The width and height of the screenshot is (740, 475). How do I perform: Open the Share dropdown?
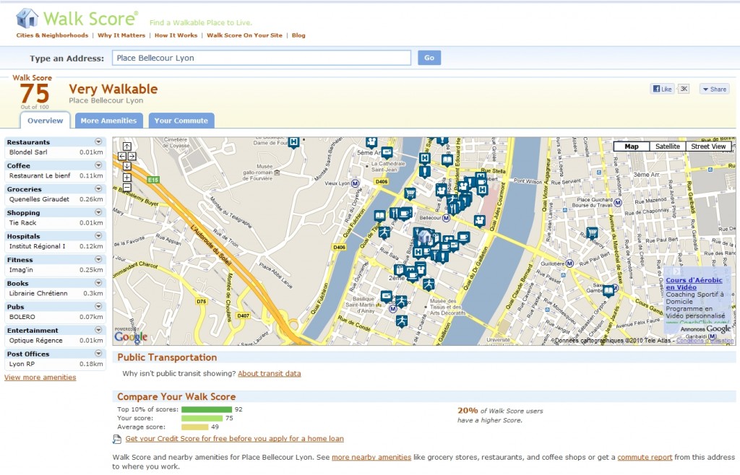pyautogui.click(x=714, y=90)
